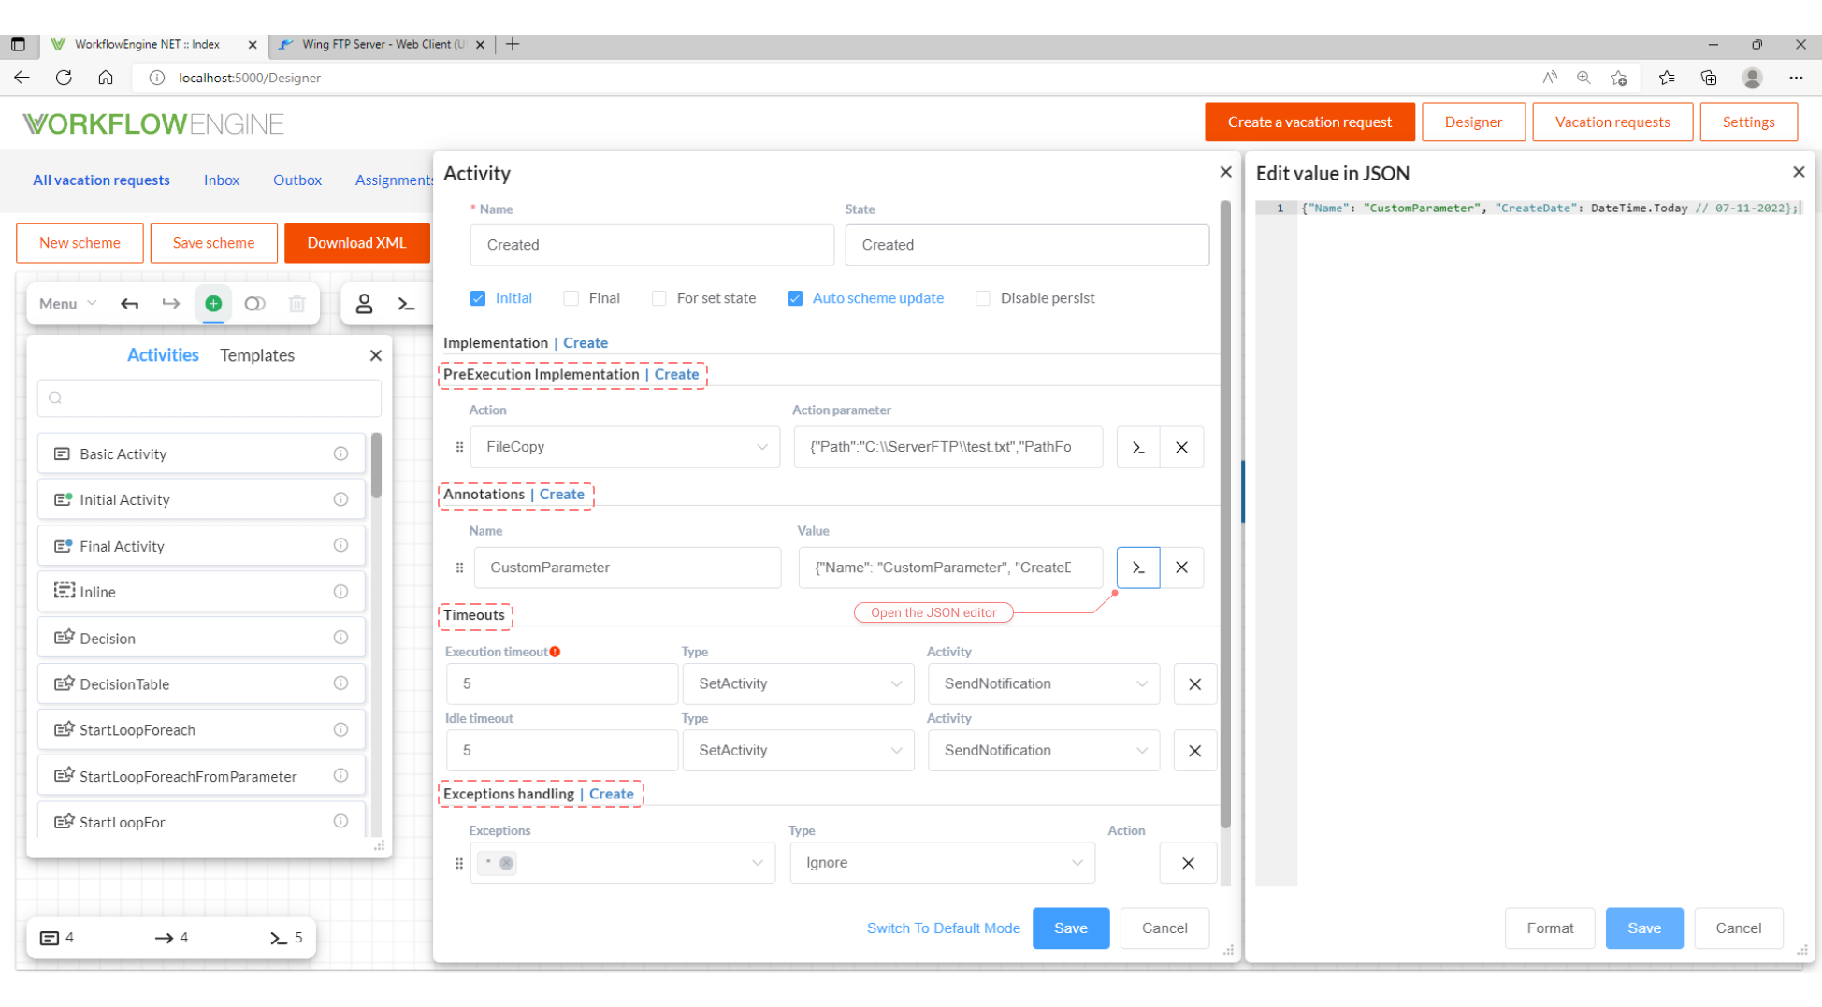This screenshot has height=1007, width=1822.
Task: Open the Inbox tab
Action: pos(222,180)
